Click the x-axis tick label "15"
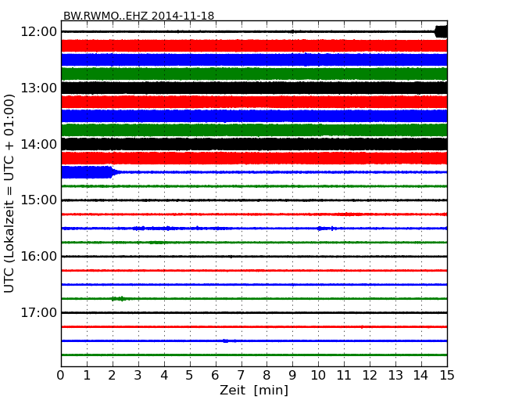The height and width of the screenshot is (407, 508). [x=447, y=375]
